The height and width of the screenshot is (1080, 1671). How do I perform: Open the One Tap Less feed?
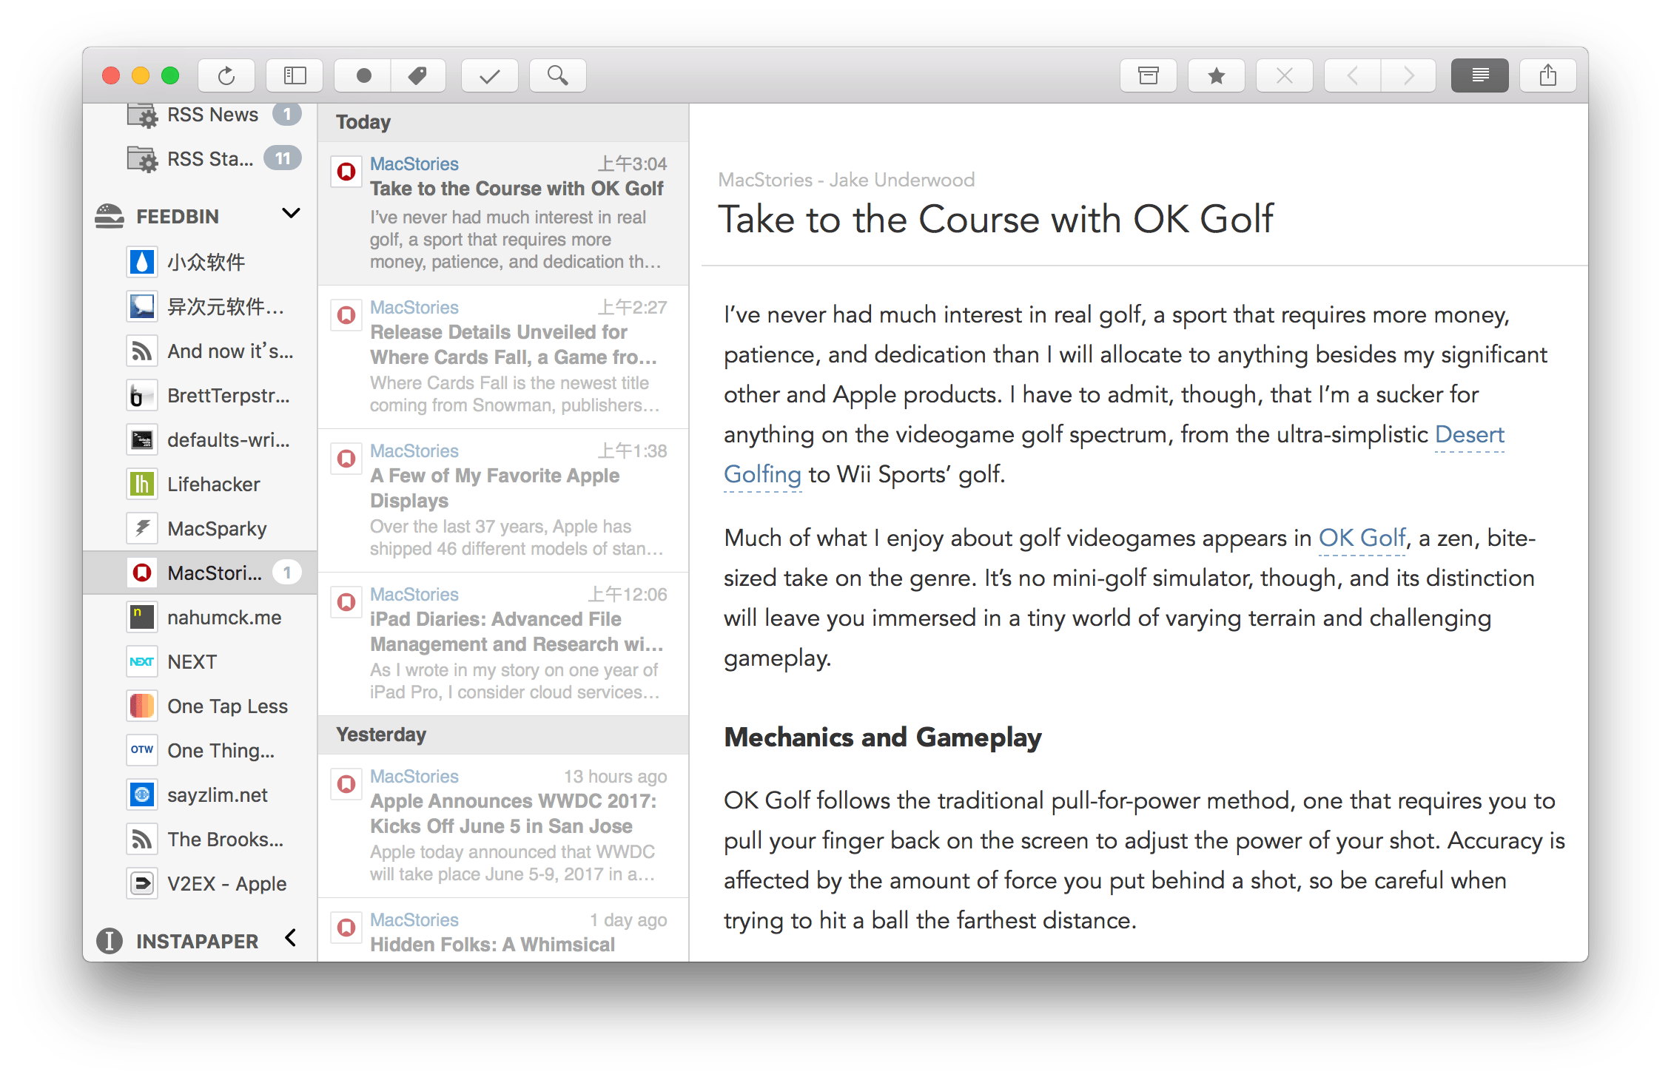pos(200,706)
